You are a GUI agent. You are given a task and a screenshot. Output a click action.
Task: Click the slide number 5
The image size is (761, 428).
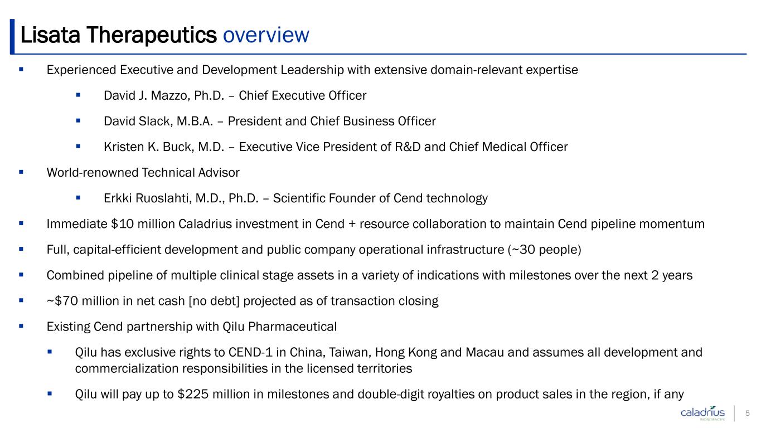point(748,414)
